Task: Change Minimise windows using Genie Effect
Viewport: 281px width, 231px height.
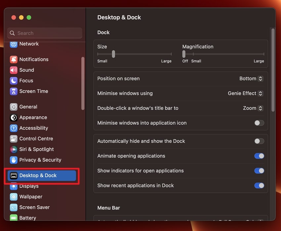Action: tap(245, 93)
